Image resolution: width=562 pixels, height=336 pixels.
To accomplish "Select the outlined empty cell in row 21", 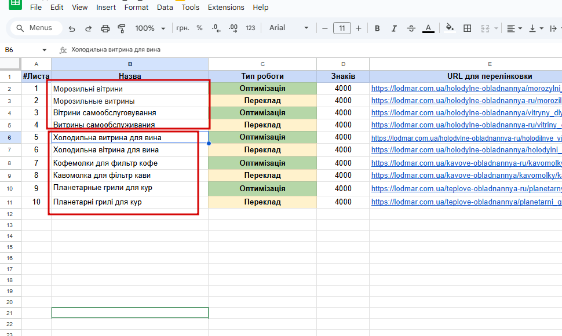I will pyautogui.click(x=130, y=313).
